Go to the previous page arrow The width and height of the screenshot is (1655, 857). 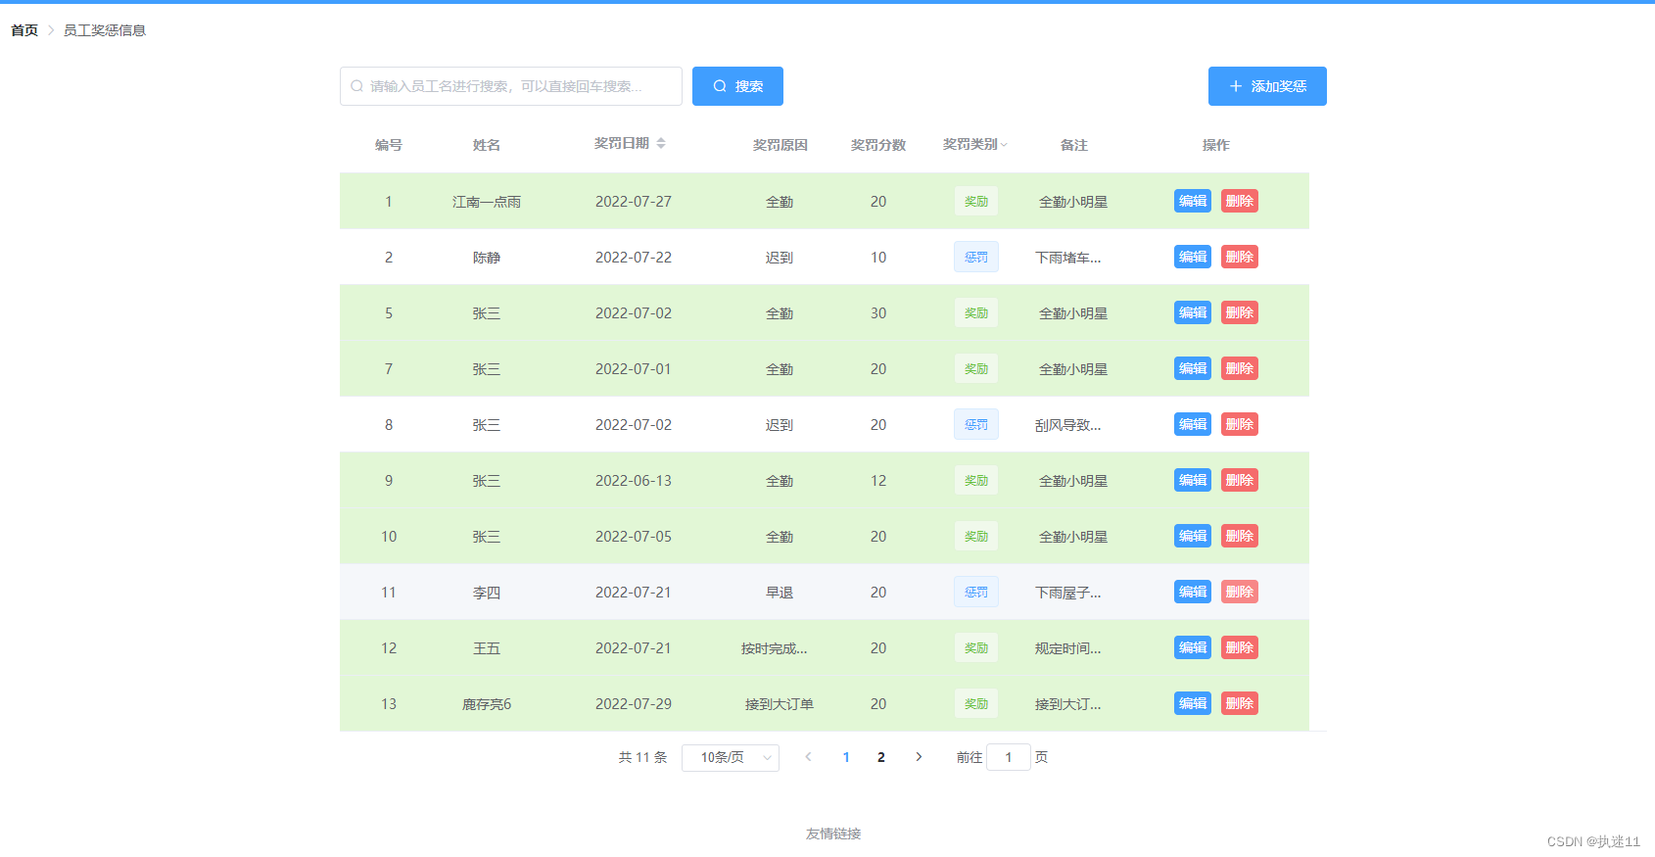[808, 757]
